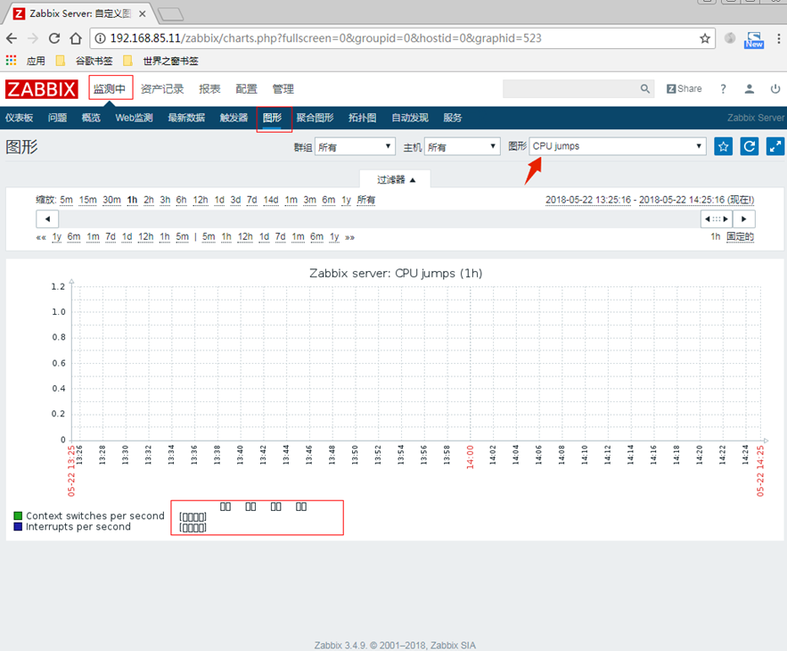
Task: Go to the 最新数据 latest data submenu
Action: pyautogui.click(x=186, y=118)
